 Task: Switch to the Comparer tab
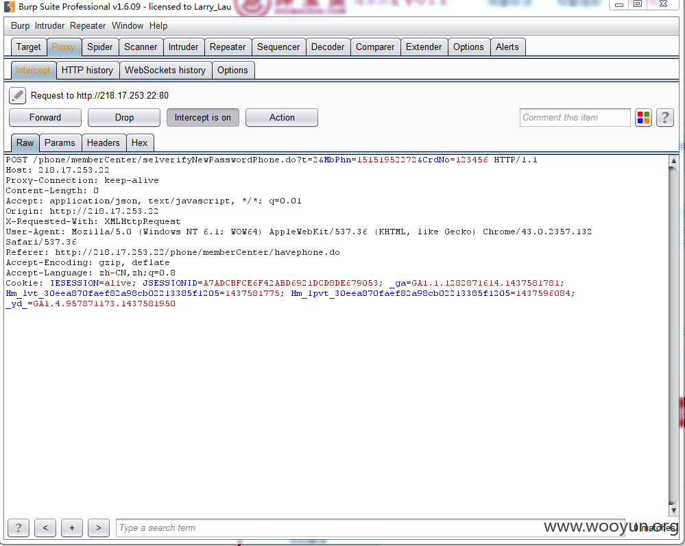(x=375, y=47)
